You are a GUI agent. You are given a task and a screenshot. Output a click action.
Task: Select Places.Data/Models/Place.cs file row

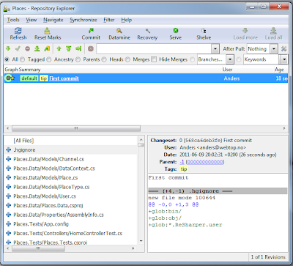pos(71,177)
